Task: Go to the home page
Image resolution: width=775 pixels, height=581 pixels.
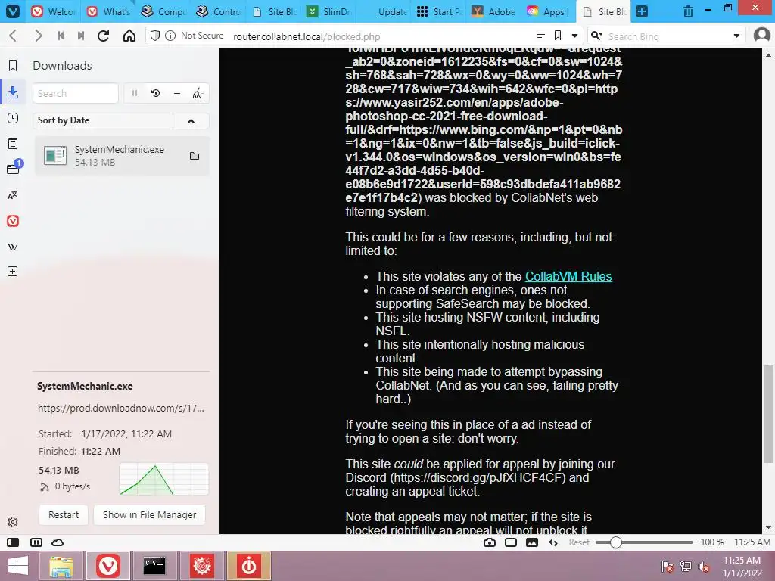Action: pos(129,36)
